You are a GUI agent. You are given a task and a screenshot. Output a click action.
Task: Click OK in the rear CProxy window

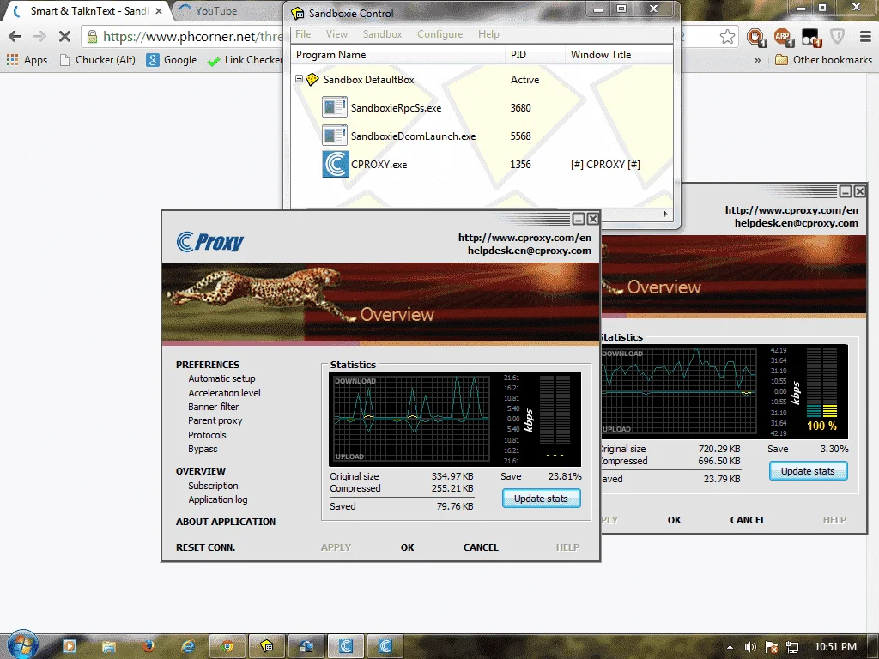coord(674,520)
